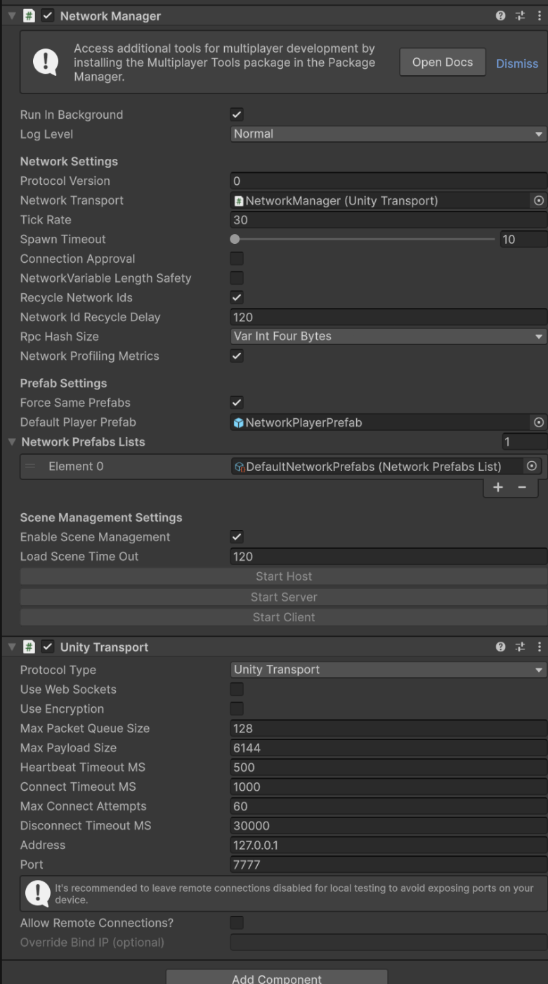Open object picker for Default Player Prefab
Screen dimensions: 548x984
[539, 422]
